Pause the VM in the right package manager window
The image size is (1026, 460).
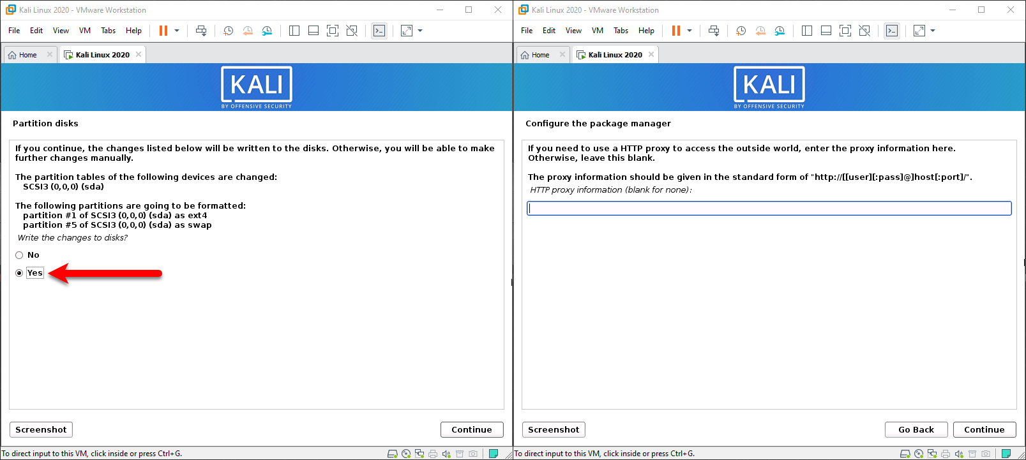pos(676,31)
